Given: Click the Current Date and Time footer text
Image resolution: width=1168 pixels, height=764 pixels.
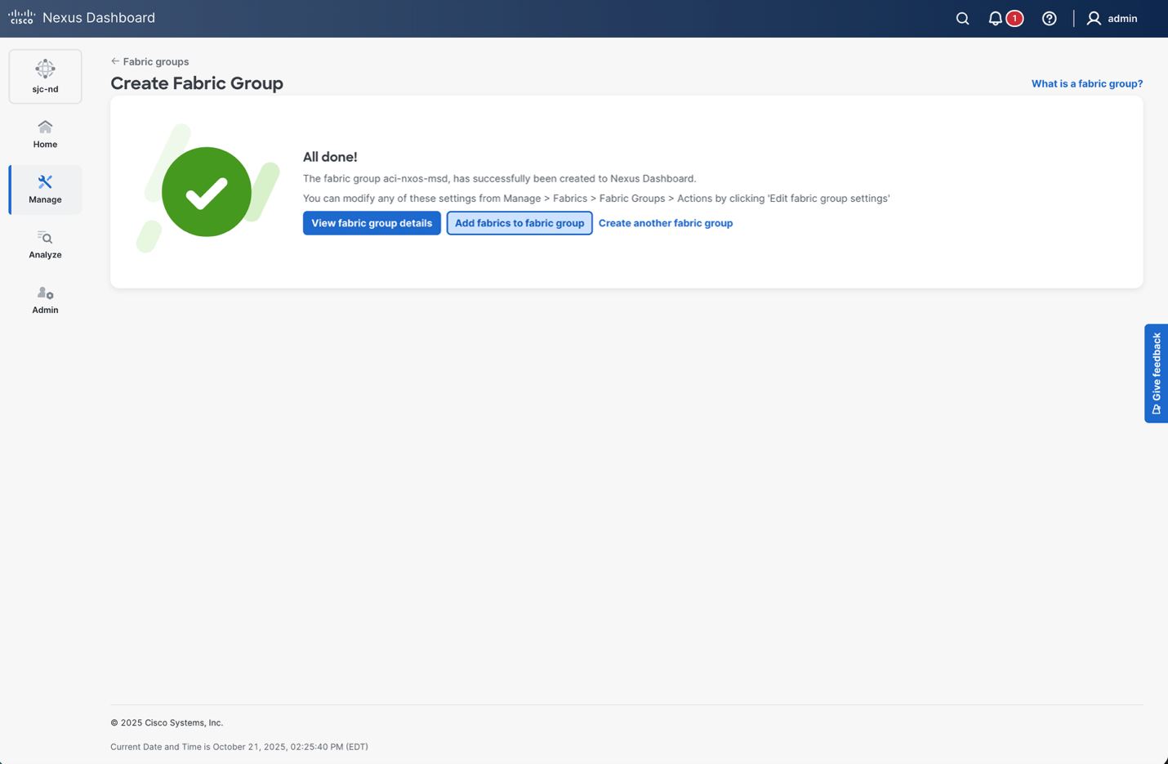Looking at the screenshot, I should coord(239,747).
